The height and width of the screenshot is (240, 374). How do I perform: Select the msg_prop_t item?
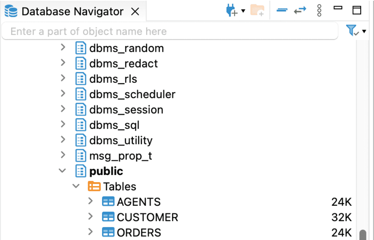(120, 155)
